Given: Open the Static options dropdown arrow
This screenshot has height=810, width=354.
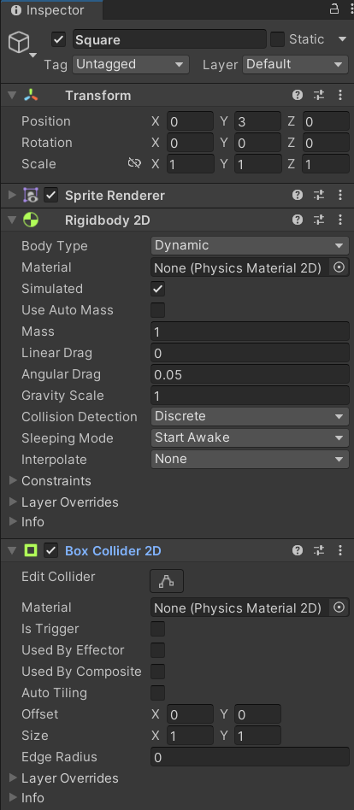Looking at the screenshot, I should [x=342, y=39].
